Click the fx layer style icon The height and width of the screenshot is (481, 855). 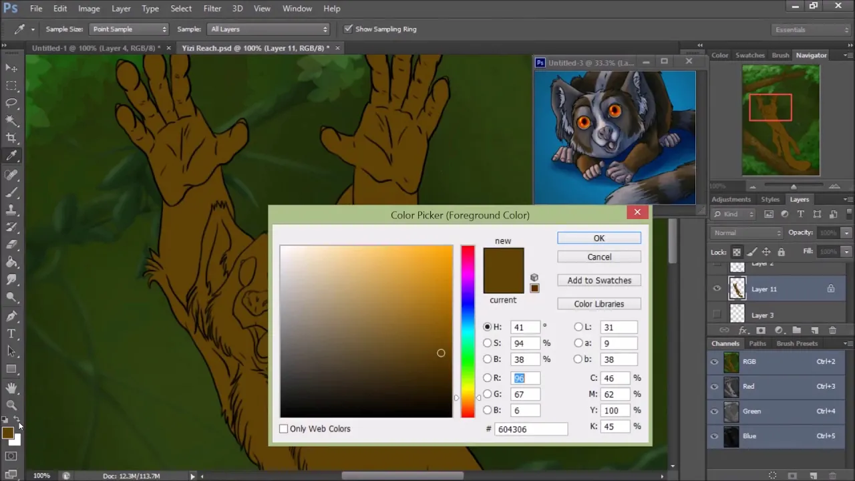pyautogui.click(x=743, y=330)
